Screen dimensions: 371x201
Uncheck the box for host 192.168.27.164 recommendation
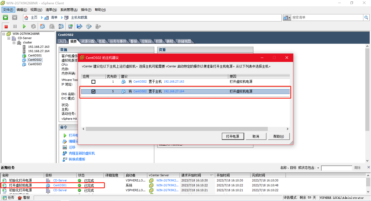click(93, 91)
